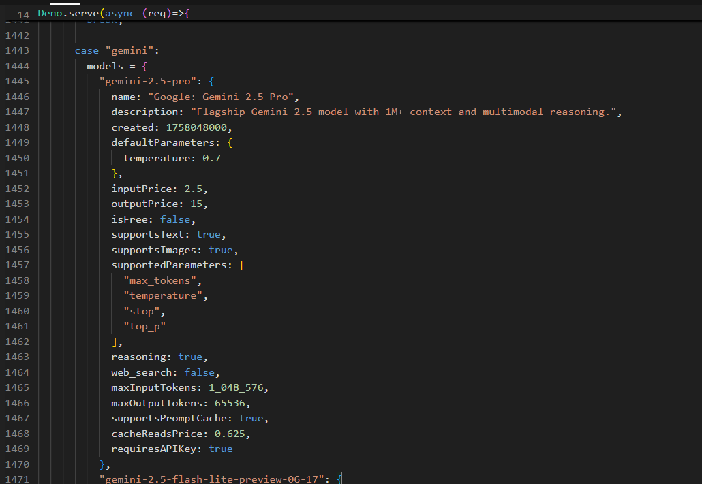
Task: Click the "gemini-2.5-pro" key
Action: tap(148, 82)
